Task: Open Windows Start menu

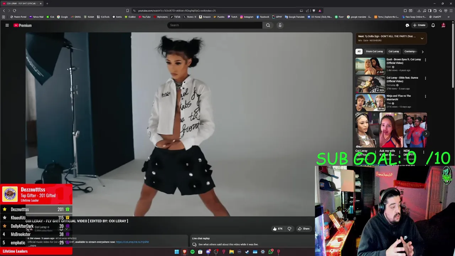Action: 177,252
